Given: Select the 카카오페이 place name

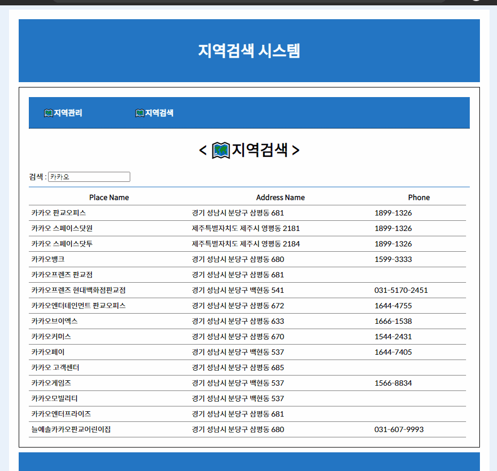Looking at the screenshot, I should point(48,352).
